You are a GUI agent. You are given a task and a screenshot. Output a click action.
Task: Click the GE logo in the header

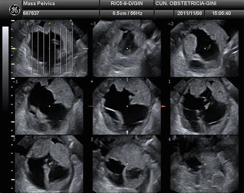click(15, 10)
